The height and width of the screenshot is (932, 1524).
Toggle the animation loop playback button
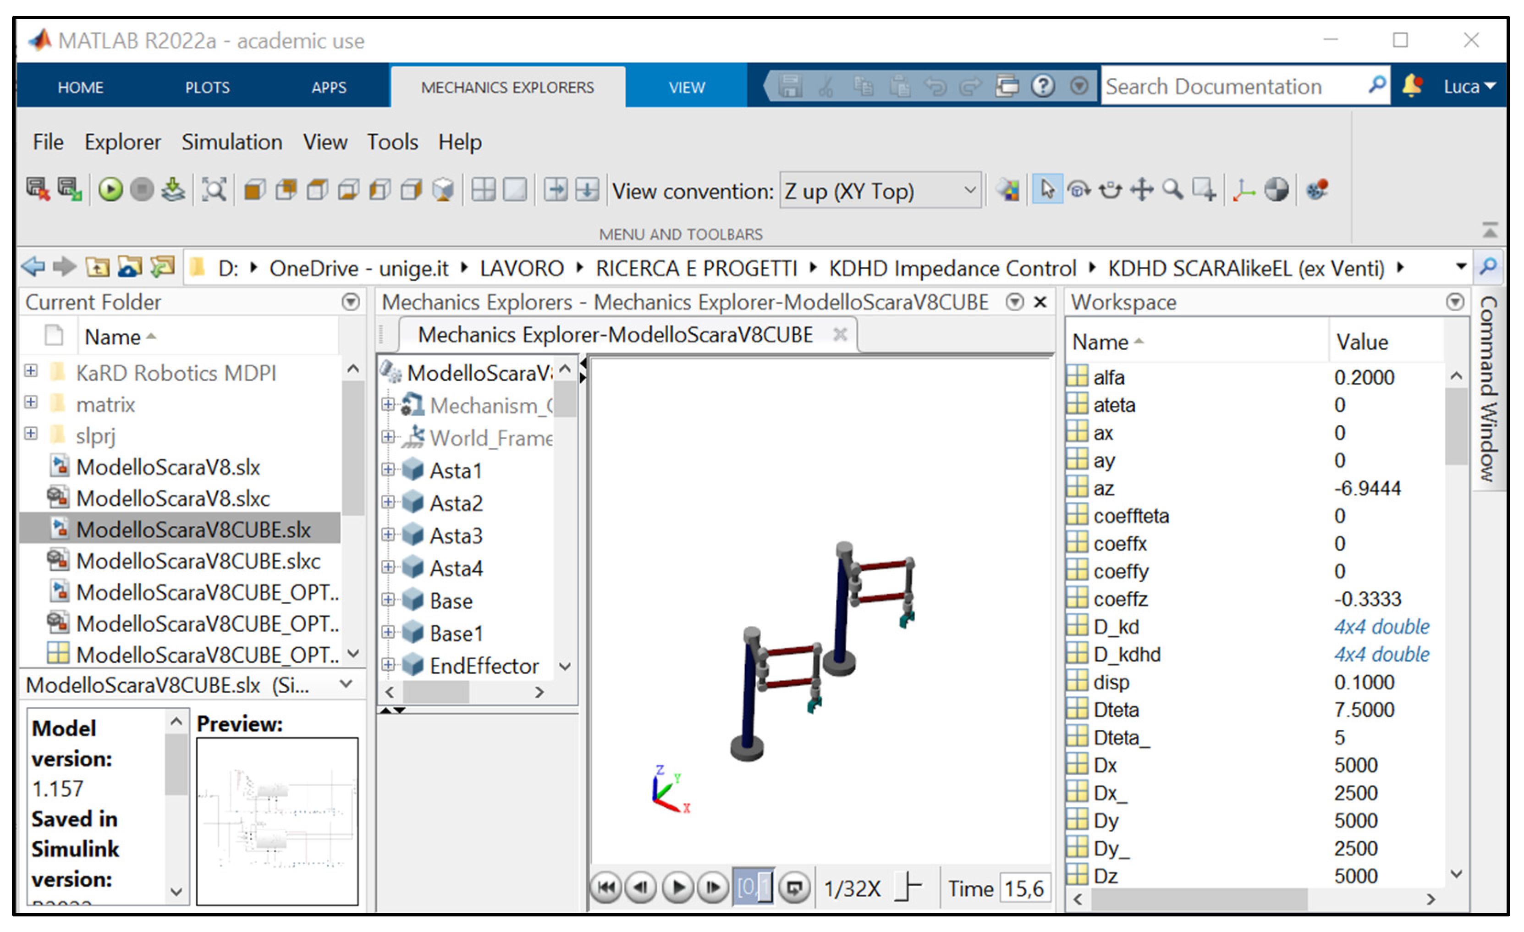[794, 888]
